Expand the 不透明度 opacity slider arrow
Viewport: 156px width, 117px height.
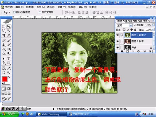click(153, 25)
